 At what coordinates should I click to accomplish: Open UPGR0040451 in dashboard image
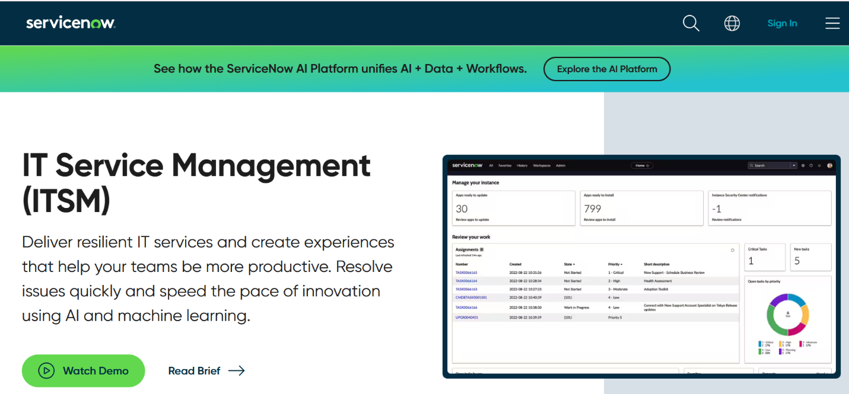(467, 318)
